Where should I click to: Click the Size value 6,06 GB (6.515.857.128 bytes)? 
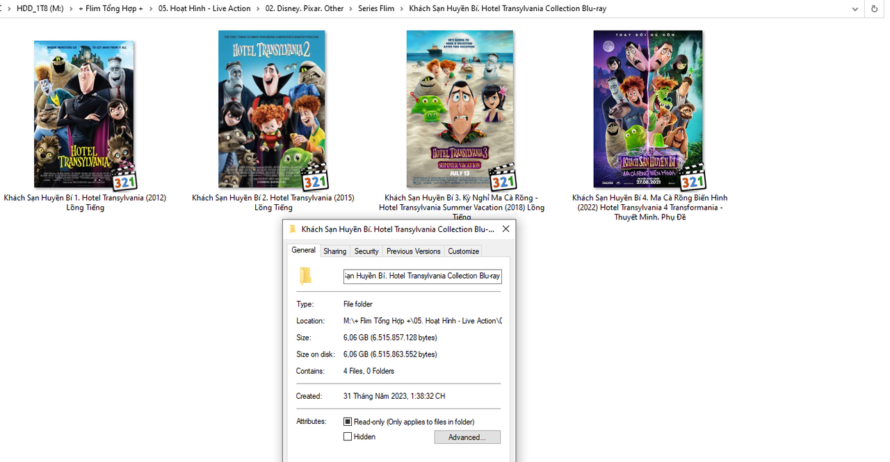click(390, 338)
